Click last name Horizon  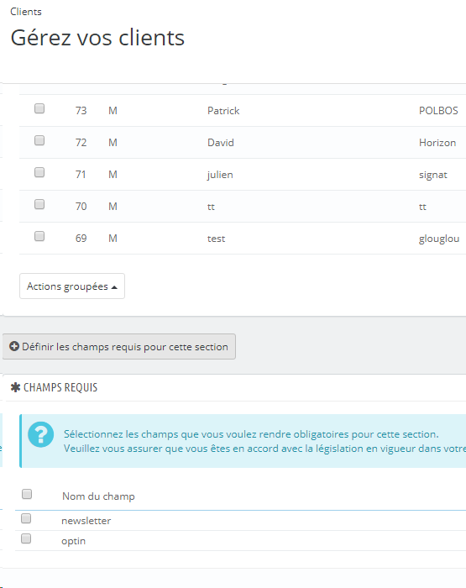pos(437,143)
